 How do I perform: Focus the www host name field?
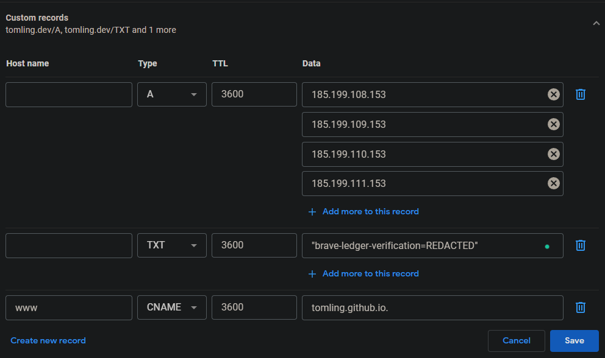coord(69,307)
